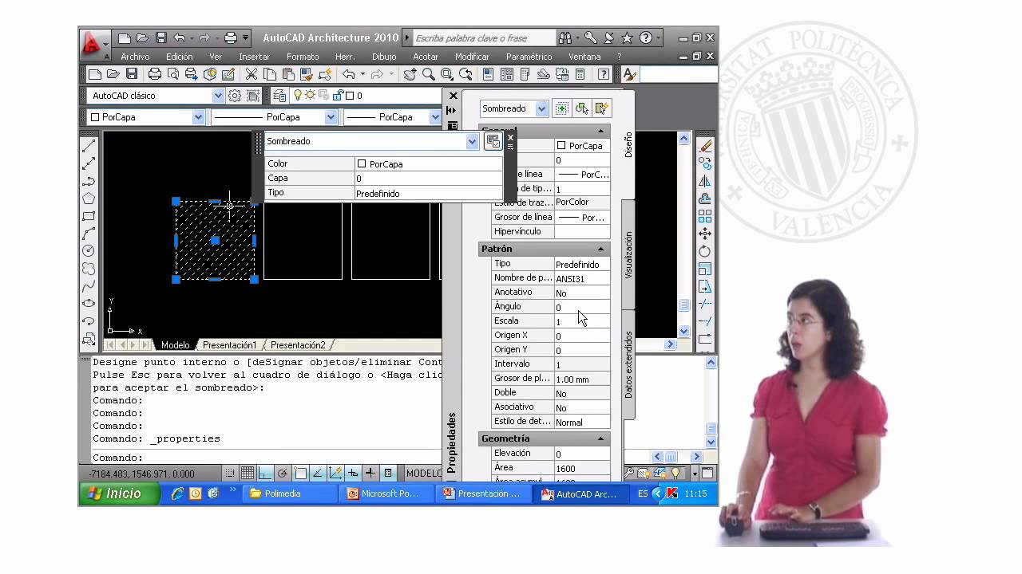The image size is (1022, 574).
Task: Select the Pan hand tool
Action: click(x=410, y=74)
